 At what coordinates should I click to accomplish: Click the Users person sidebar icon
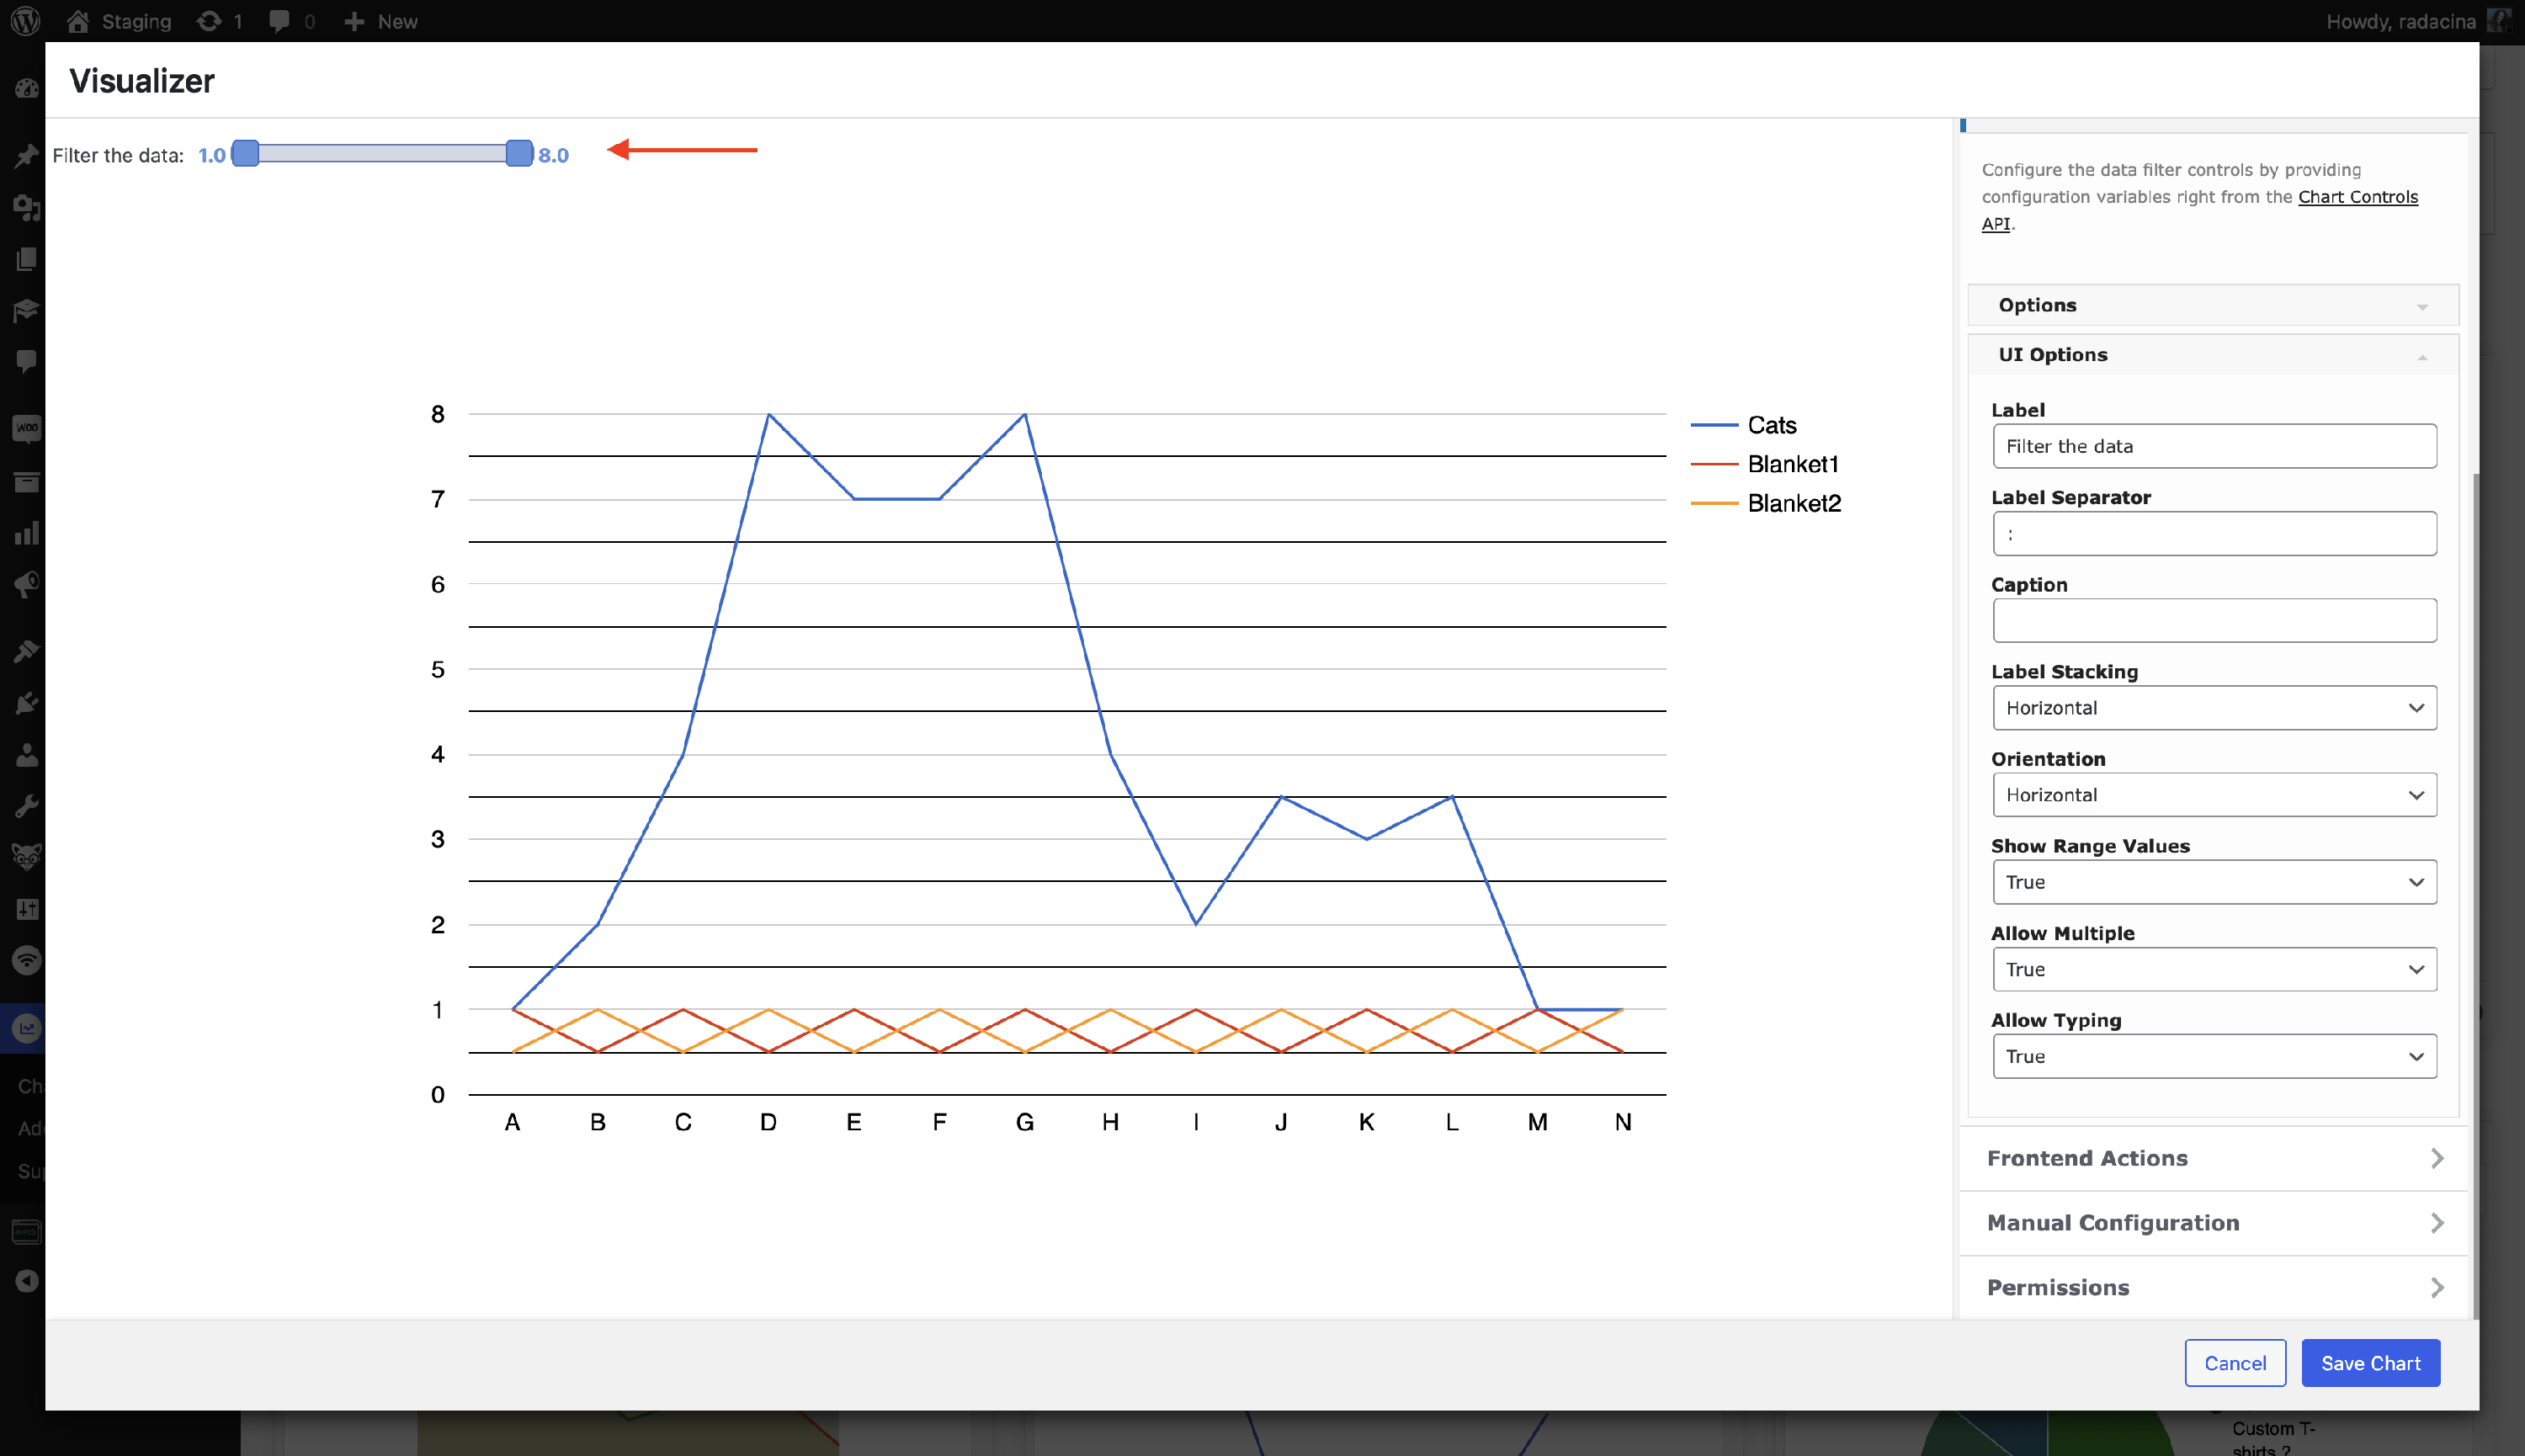click(26, 755)
